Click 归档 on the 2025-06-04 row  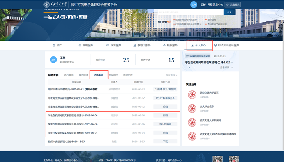165,133
